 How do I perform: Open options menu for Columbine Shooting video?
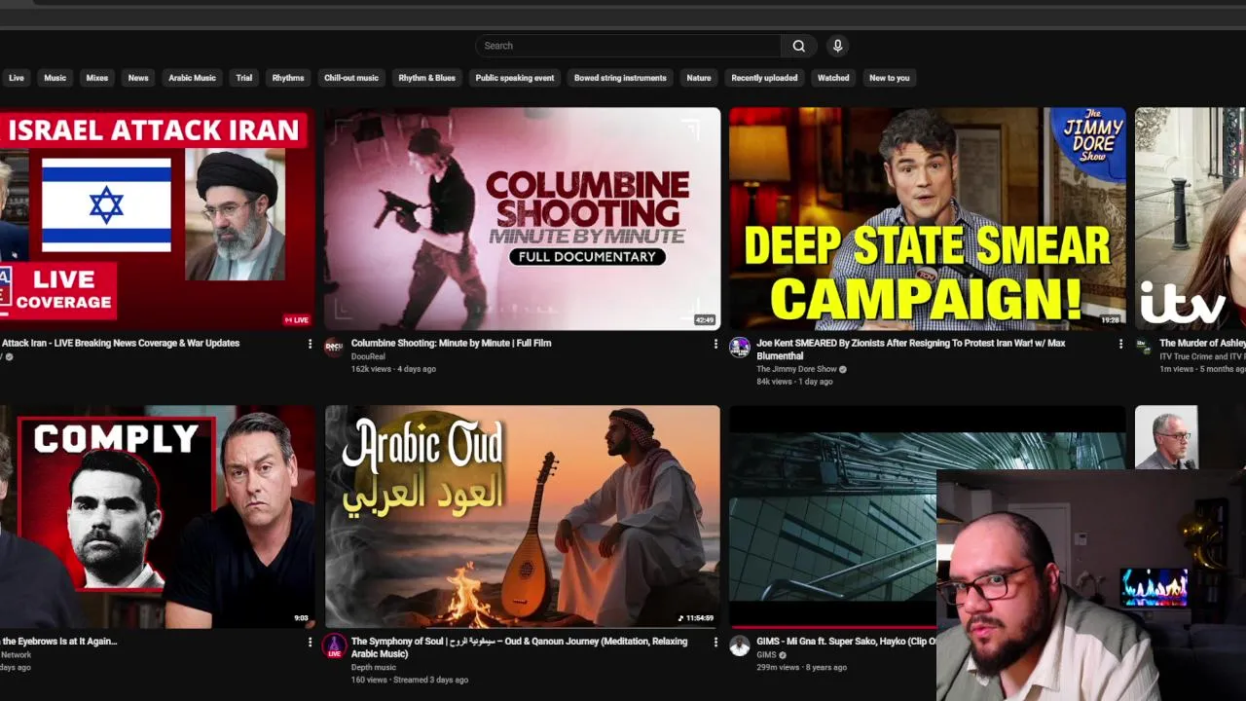pyautogui.click(x=715, y=344)
